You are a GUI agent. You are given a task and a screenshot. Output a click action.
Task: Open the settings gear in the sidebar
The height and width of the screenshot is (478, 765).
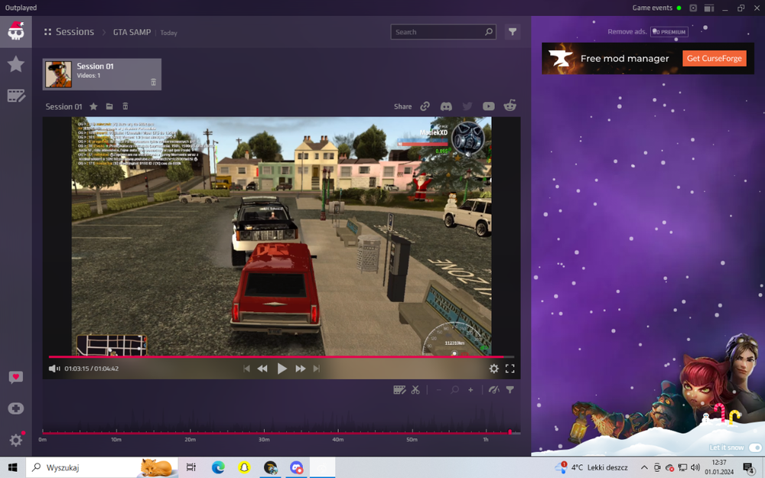pos(15,440)
